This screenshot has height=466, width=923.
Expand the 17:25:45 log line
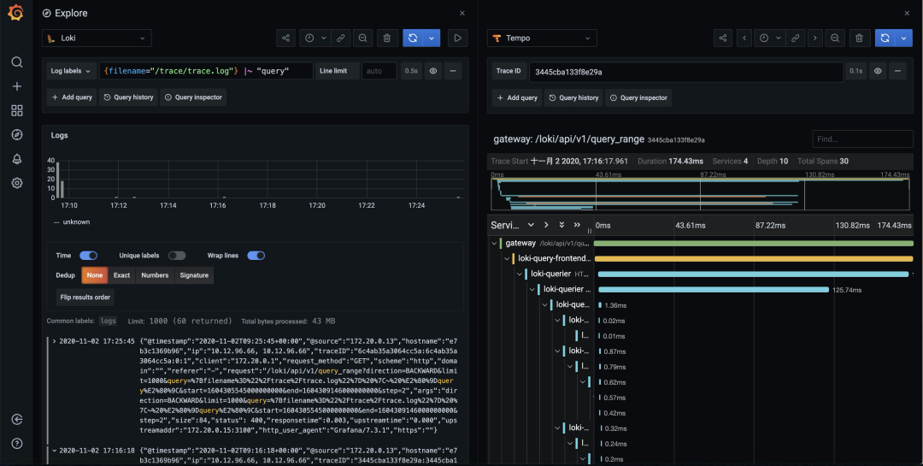pos(54,341)
